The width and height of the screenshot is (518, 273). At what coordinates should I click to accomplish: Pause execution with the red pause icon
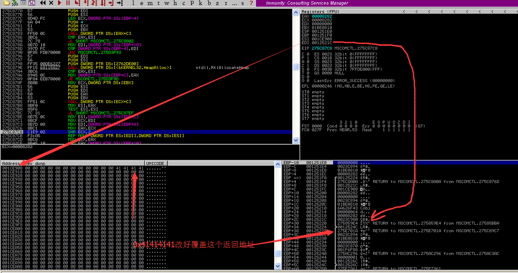(67, 3)
